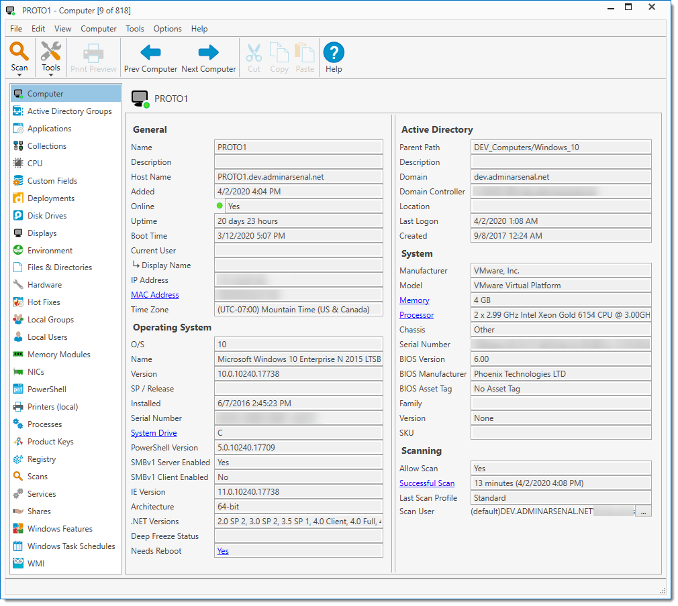Click the Scan User ellipsis button
This screenshot has width=678, height=606.
(x=643, y=511)
